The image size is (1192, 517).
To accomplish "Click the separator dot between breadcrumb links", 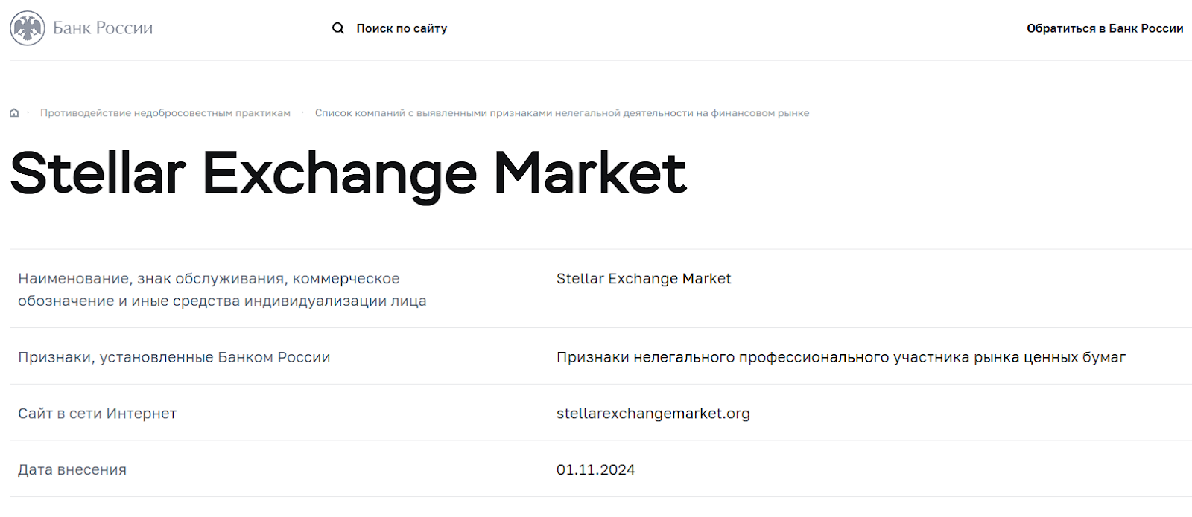I will tap(302, 113).
